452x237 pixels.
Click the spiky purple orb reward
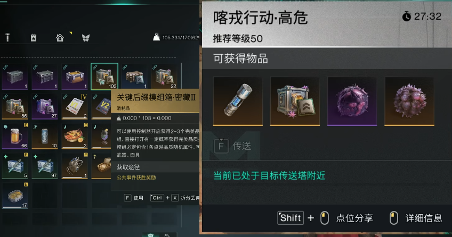[409, 101]
